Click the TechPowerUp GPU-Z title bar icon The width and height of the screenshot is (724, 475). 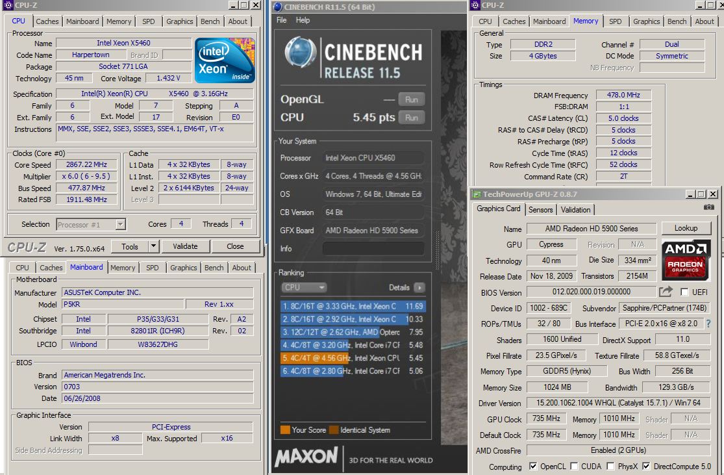coord(477,194)
